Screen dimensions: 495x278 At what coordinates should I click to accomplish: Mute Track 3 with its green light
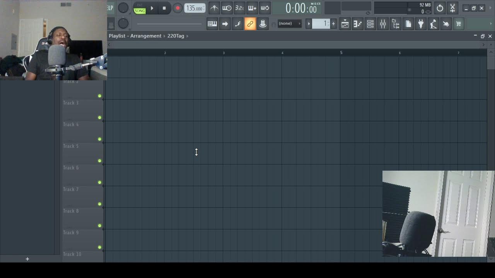coord(99,117)
